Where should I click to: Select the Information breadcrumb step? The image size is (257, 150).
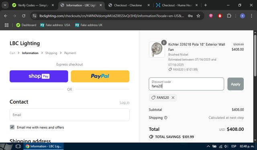click(x=30, y=53)
